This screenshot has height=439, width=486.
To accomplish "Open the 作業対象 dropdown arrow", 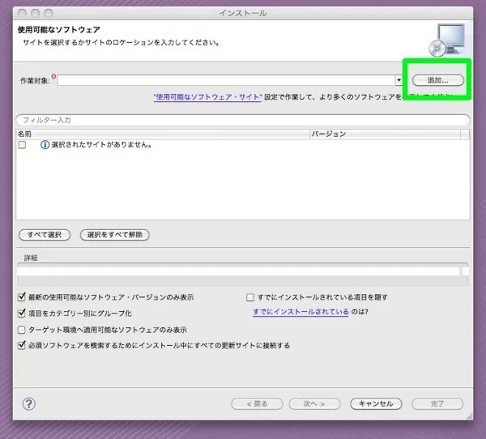I will pyautogui.click(x=399, y=80).
